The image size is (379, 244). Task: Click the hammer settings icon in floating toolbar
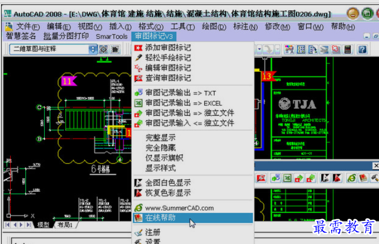pos(375,177)
